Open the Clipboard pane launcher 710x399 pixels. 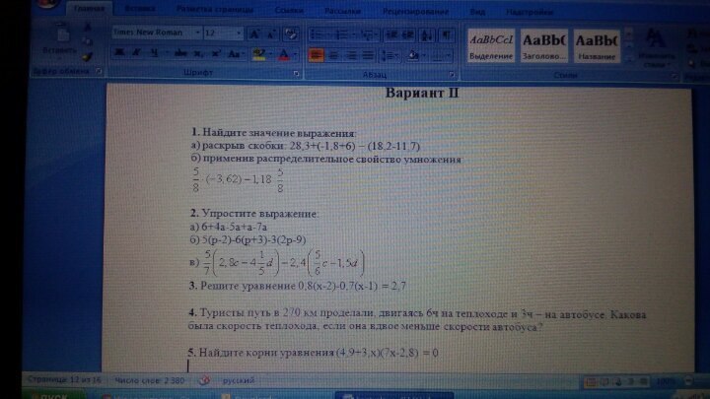click(x=99, y=71)
